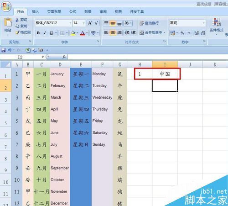
Task: Open the Formulas (公式) tab
Action: (x=73, y=11)
